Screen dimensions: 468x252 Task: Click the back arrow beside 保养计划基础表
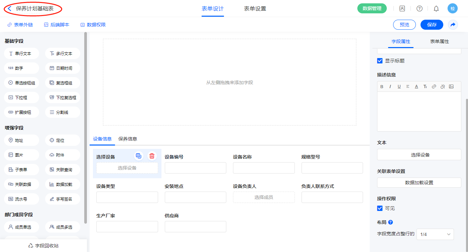[10, 9]
